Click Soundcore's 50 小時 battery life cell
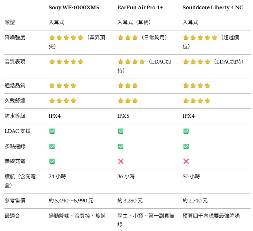253x231 pixels. 191,176
